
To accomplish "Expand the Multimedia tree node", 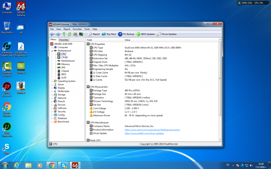I will 52,91.
